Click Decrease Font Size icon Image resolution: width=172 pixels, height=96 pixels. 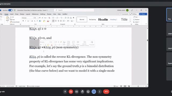[x=42, y=18]
